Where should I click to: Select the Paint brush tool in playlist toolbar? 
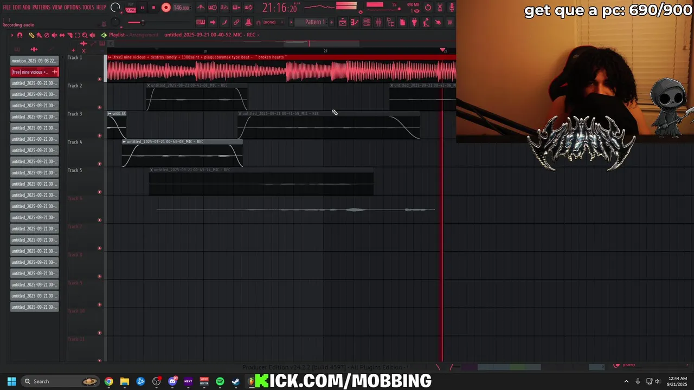click(x=39, y=35)
